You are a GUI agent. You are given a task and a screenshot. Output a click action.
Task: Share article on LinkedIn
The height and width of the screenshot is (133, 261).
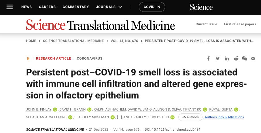coord(227,58)
